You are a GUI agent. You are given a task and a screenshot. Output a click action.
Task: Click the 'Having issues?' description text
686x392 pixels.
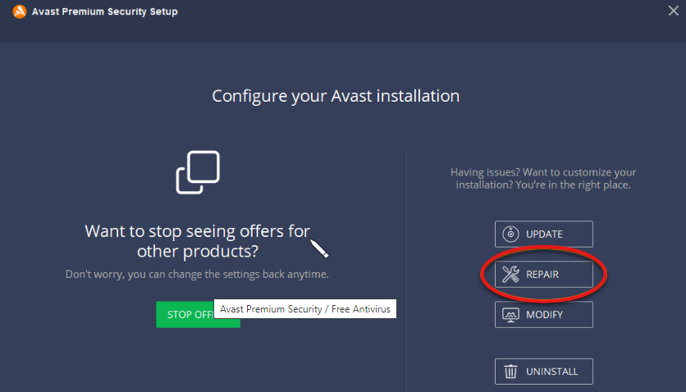(x=543, y=179)
